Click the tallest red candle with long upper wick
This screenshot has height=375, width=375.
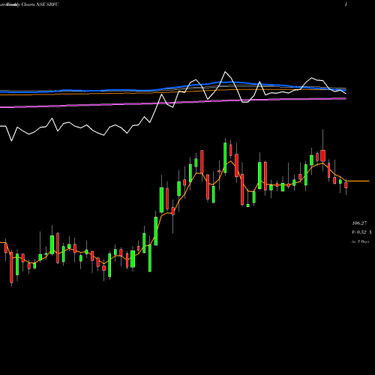322,152
